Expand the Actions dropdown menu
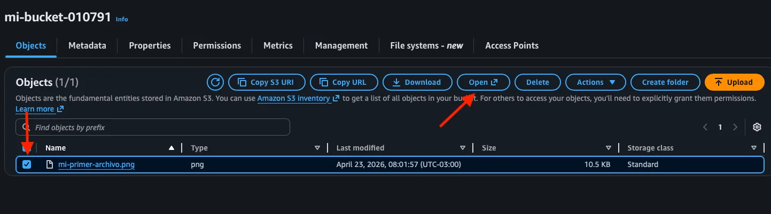 tap(596, 82)
